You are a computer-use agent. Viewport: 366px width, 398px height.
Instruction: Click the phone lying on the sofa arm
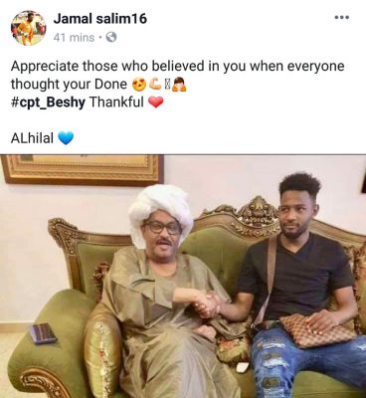pos(44,333)
